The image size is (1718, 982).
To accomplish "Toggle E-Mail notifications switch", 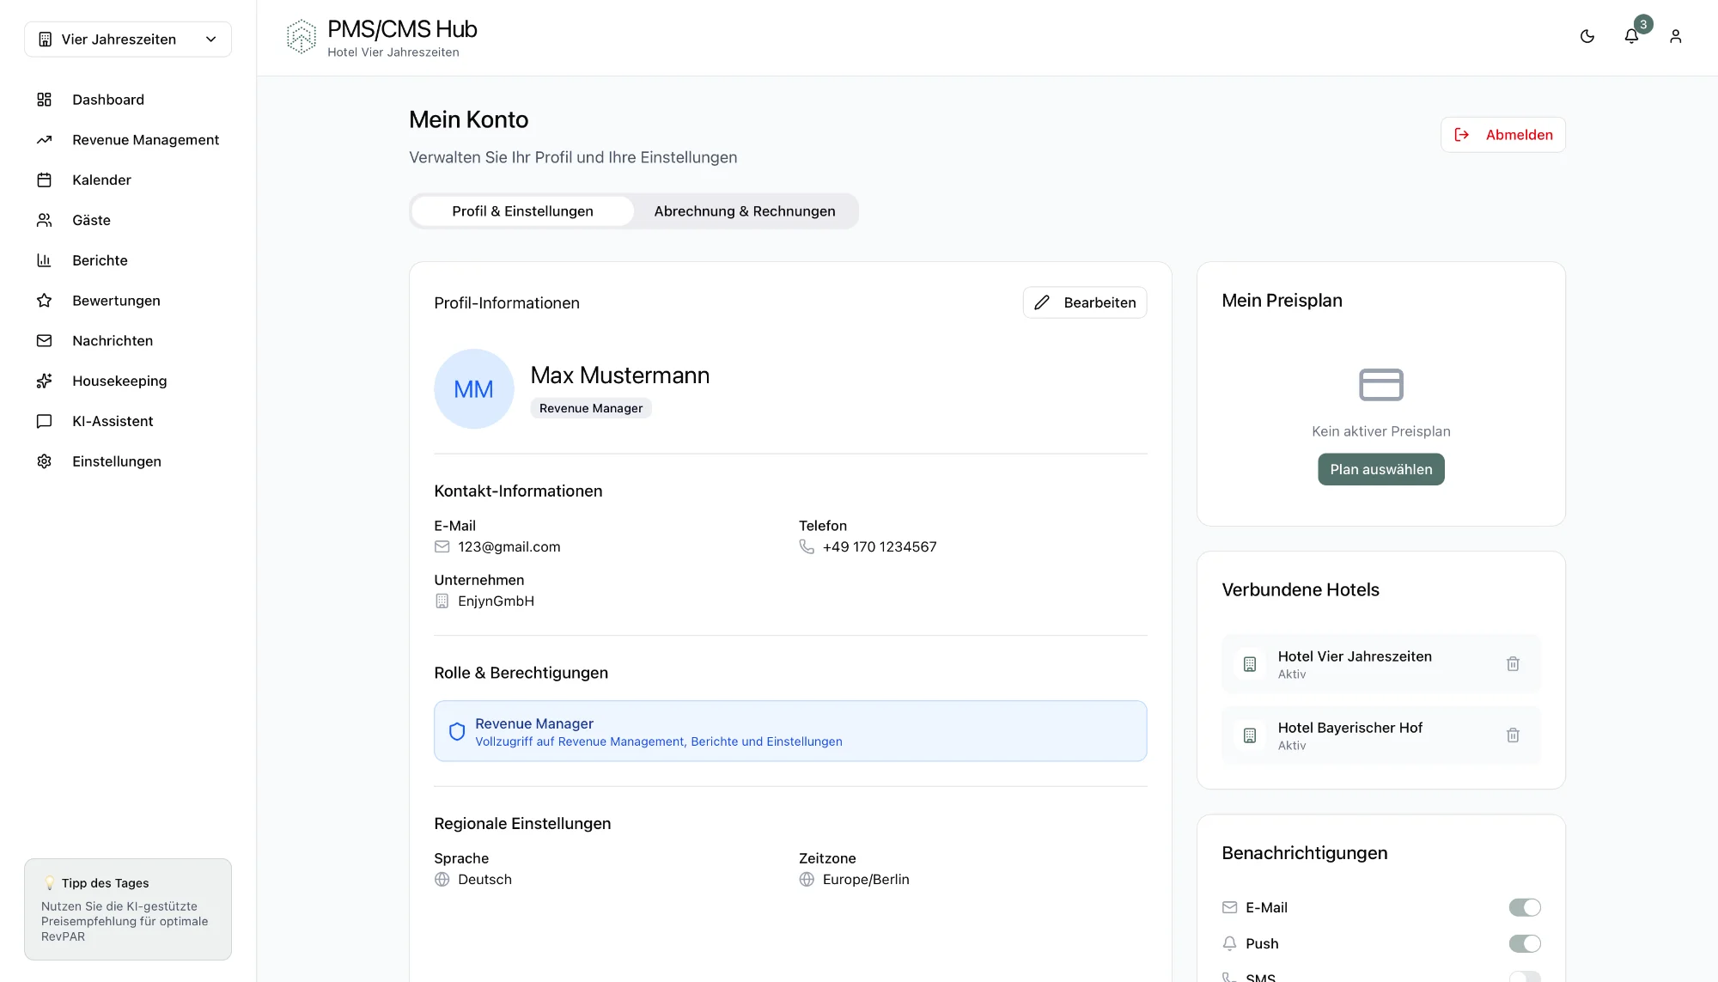I will coord(1524,907).
